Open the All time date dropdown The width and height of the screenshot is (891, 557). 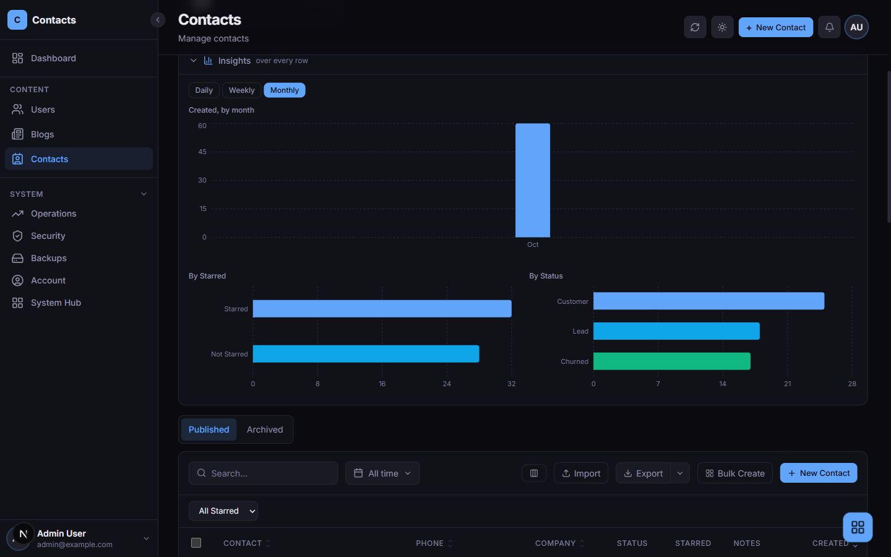click(x=382, y=473)
